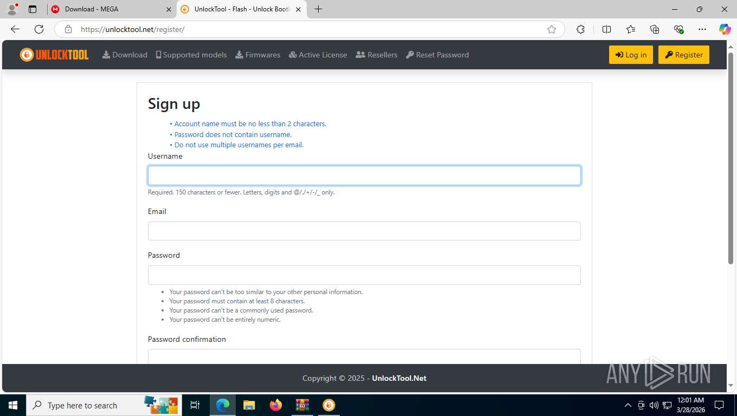
Task: Open Task View on taskbar
Action: coord(195,405)
